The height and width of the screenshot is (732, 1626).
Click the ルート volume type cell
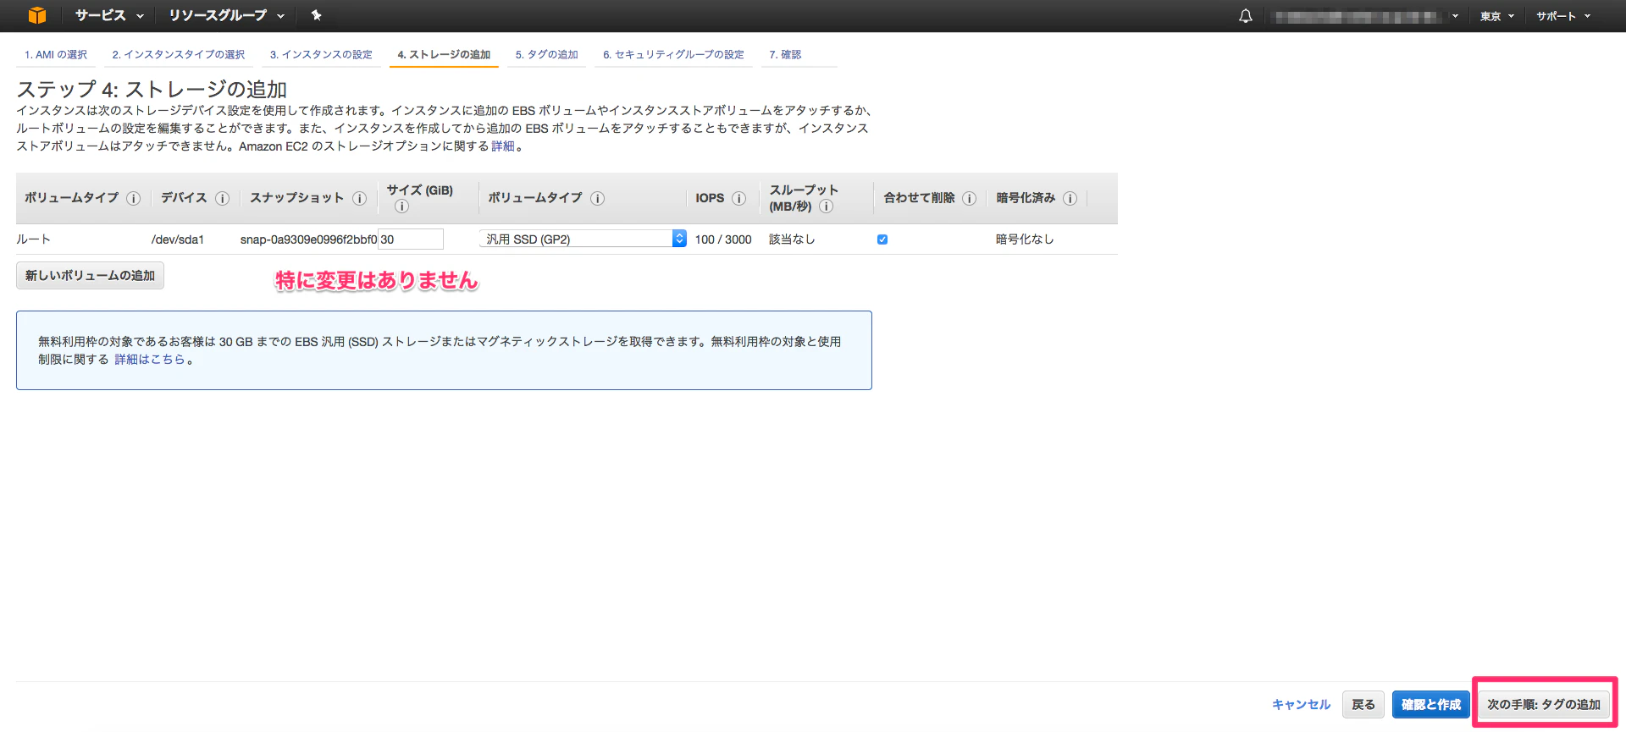[x=34, y=239]
